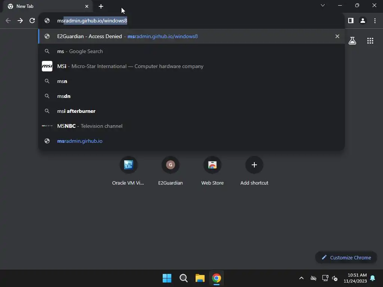The image size is (383, 287).
Task: Choose the 'msn' search suggestion
Action: click(x=191, y=81)
